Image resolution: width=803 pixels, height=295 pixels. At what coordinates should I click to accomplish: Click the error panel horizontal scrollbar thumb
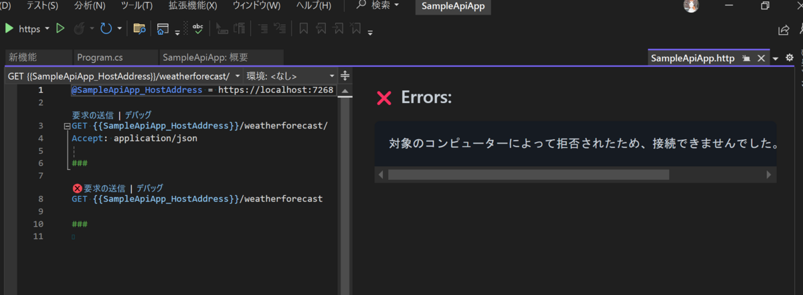pyautogui.click(x=528, y=175)
